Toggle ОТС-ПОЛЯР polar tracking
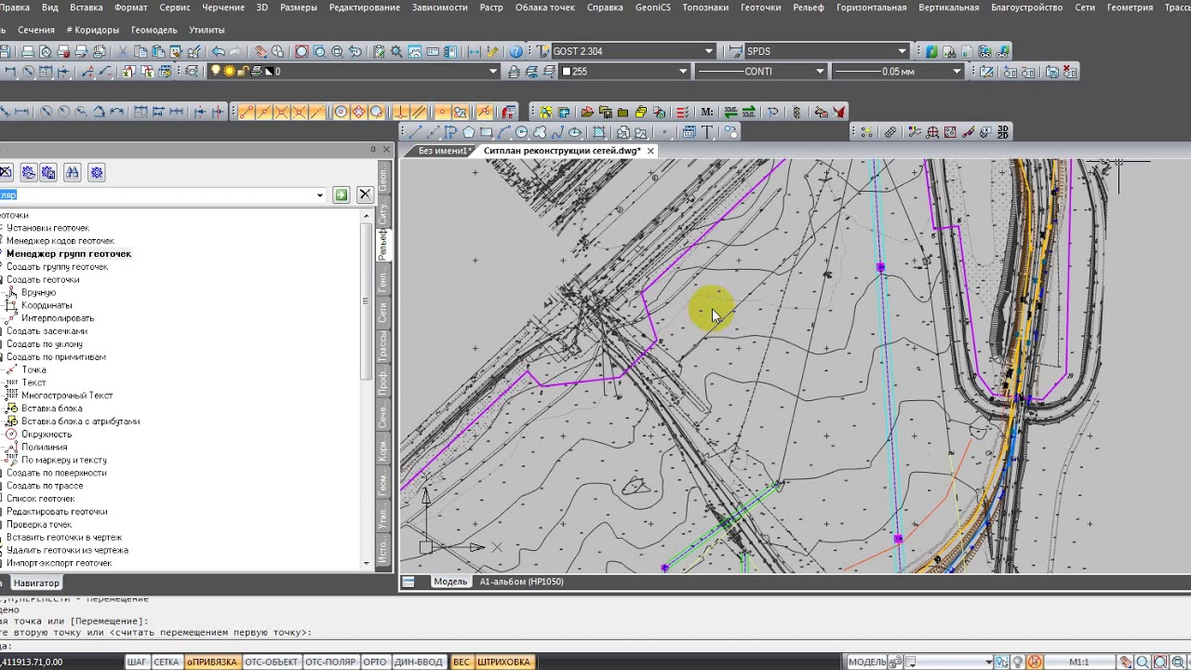 click(x=330, y=662)
